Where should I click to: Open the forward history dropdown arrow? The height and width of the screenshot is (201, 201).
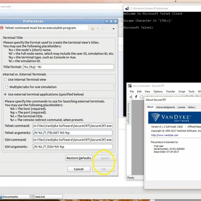click(108, 29)
